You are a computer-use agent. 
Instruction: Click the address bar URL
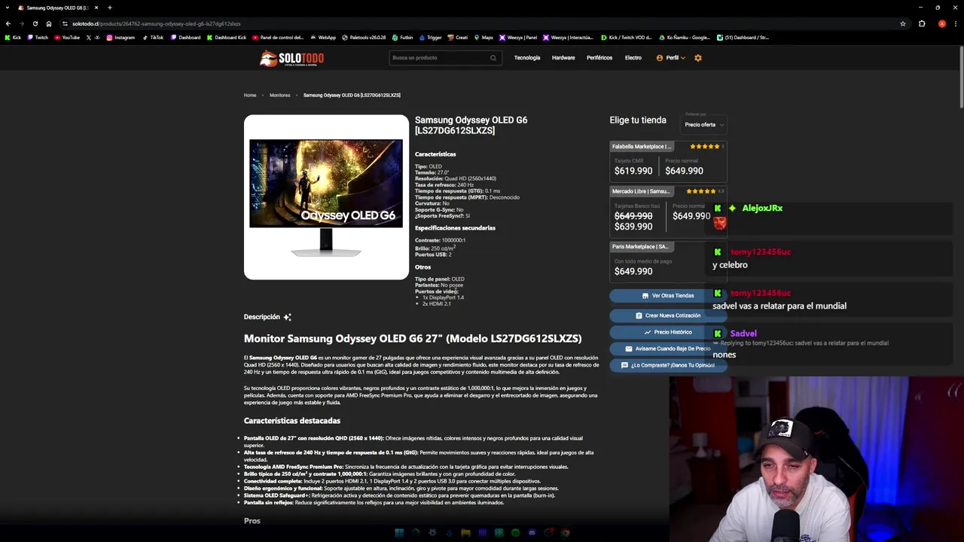coord(157,23)
